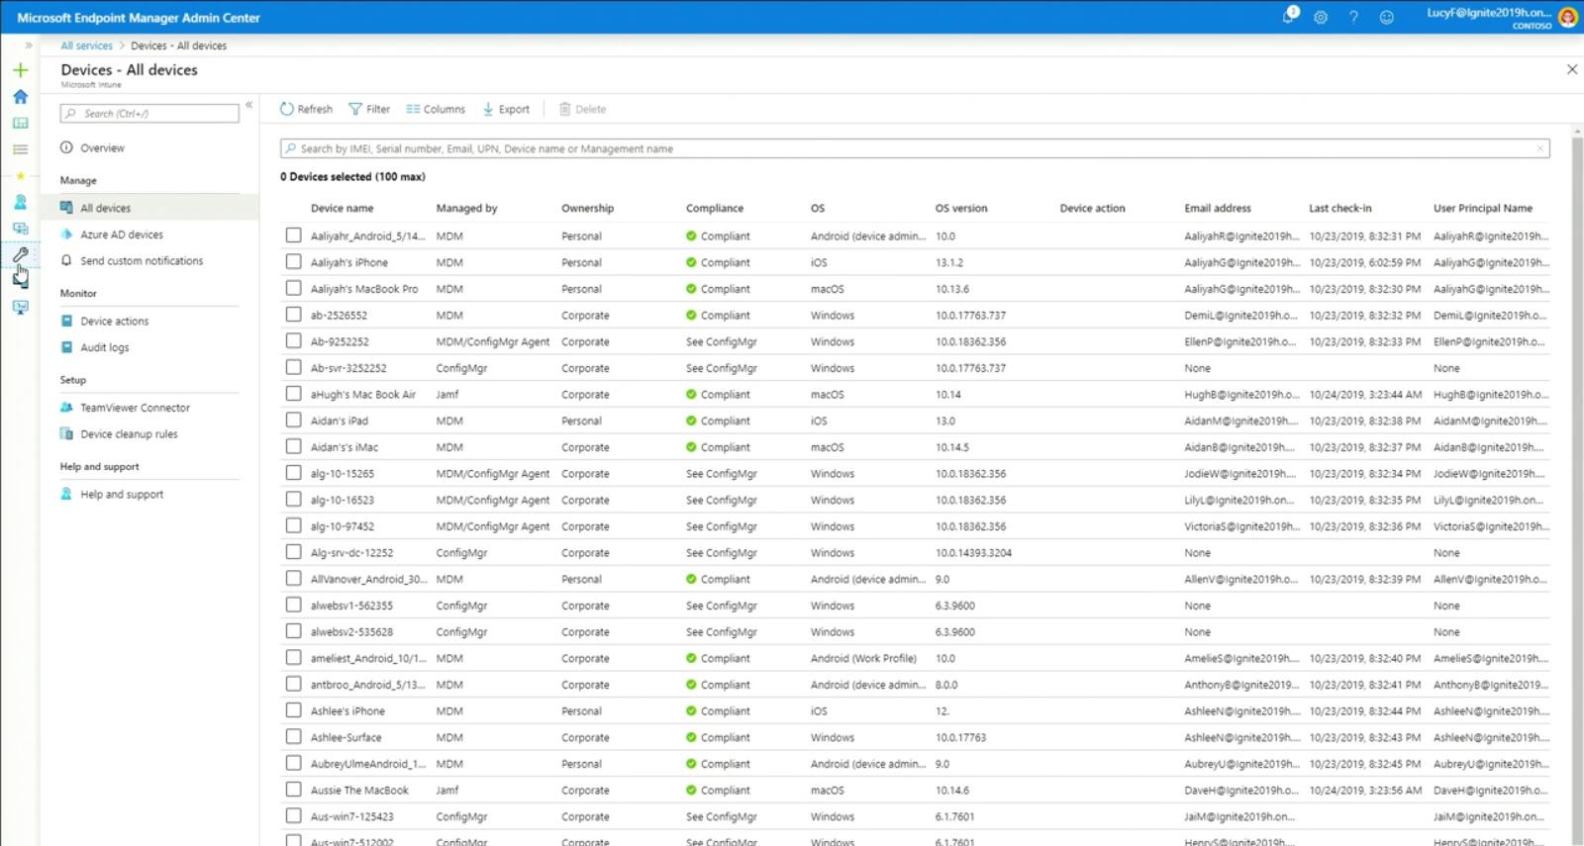
Task: Sort by OS version column header
Action: [x=960, y=208]
